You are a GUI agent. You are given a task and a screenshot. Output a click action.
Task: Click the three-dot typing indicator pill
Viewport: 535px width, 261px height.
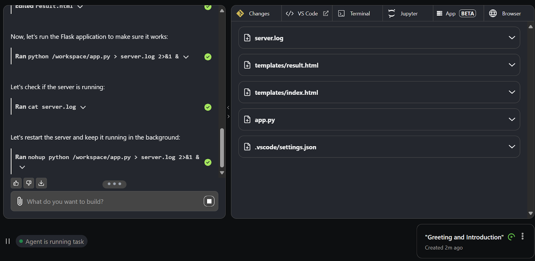114,184
